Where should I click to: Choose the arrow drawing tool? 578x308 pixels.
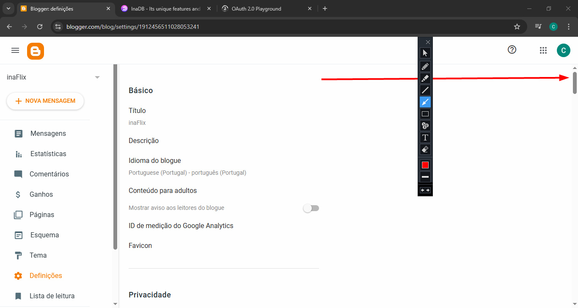coord(425,102)
